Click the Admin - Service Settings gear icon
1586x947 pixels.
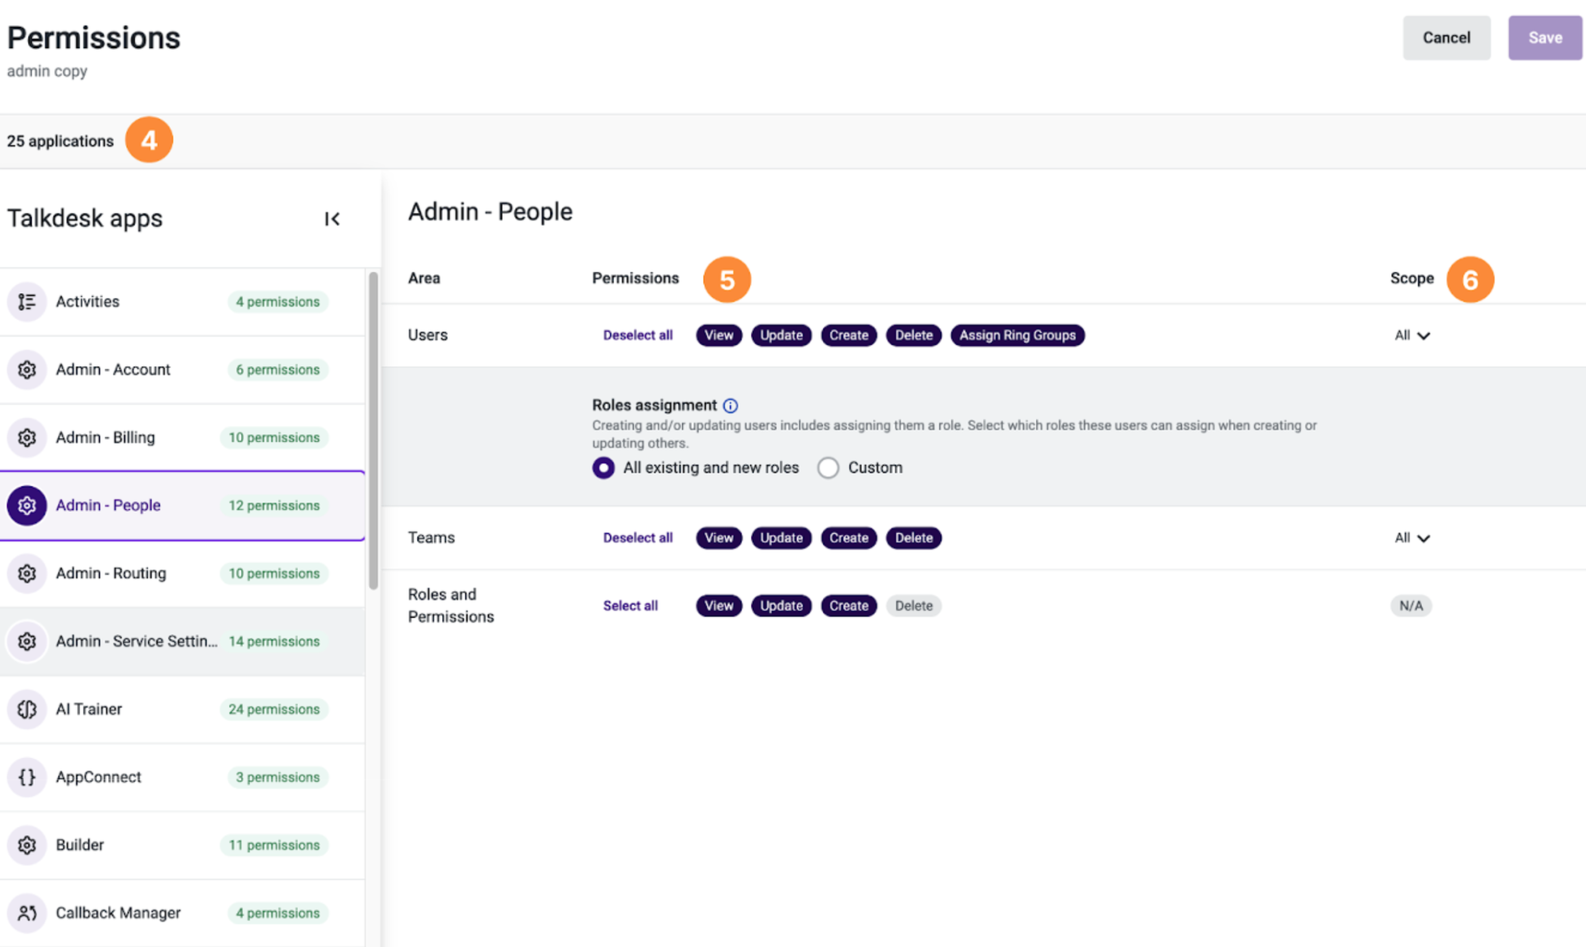pyautogui.click(x=27, y=641)
